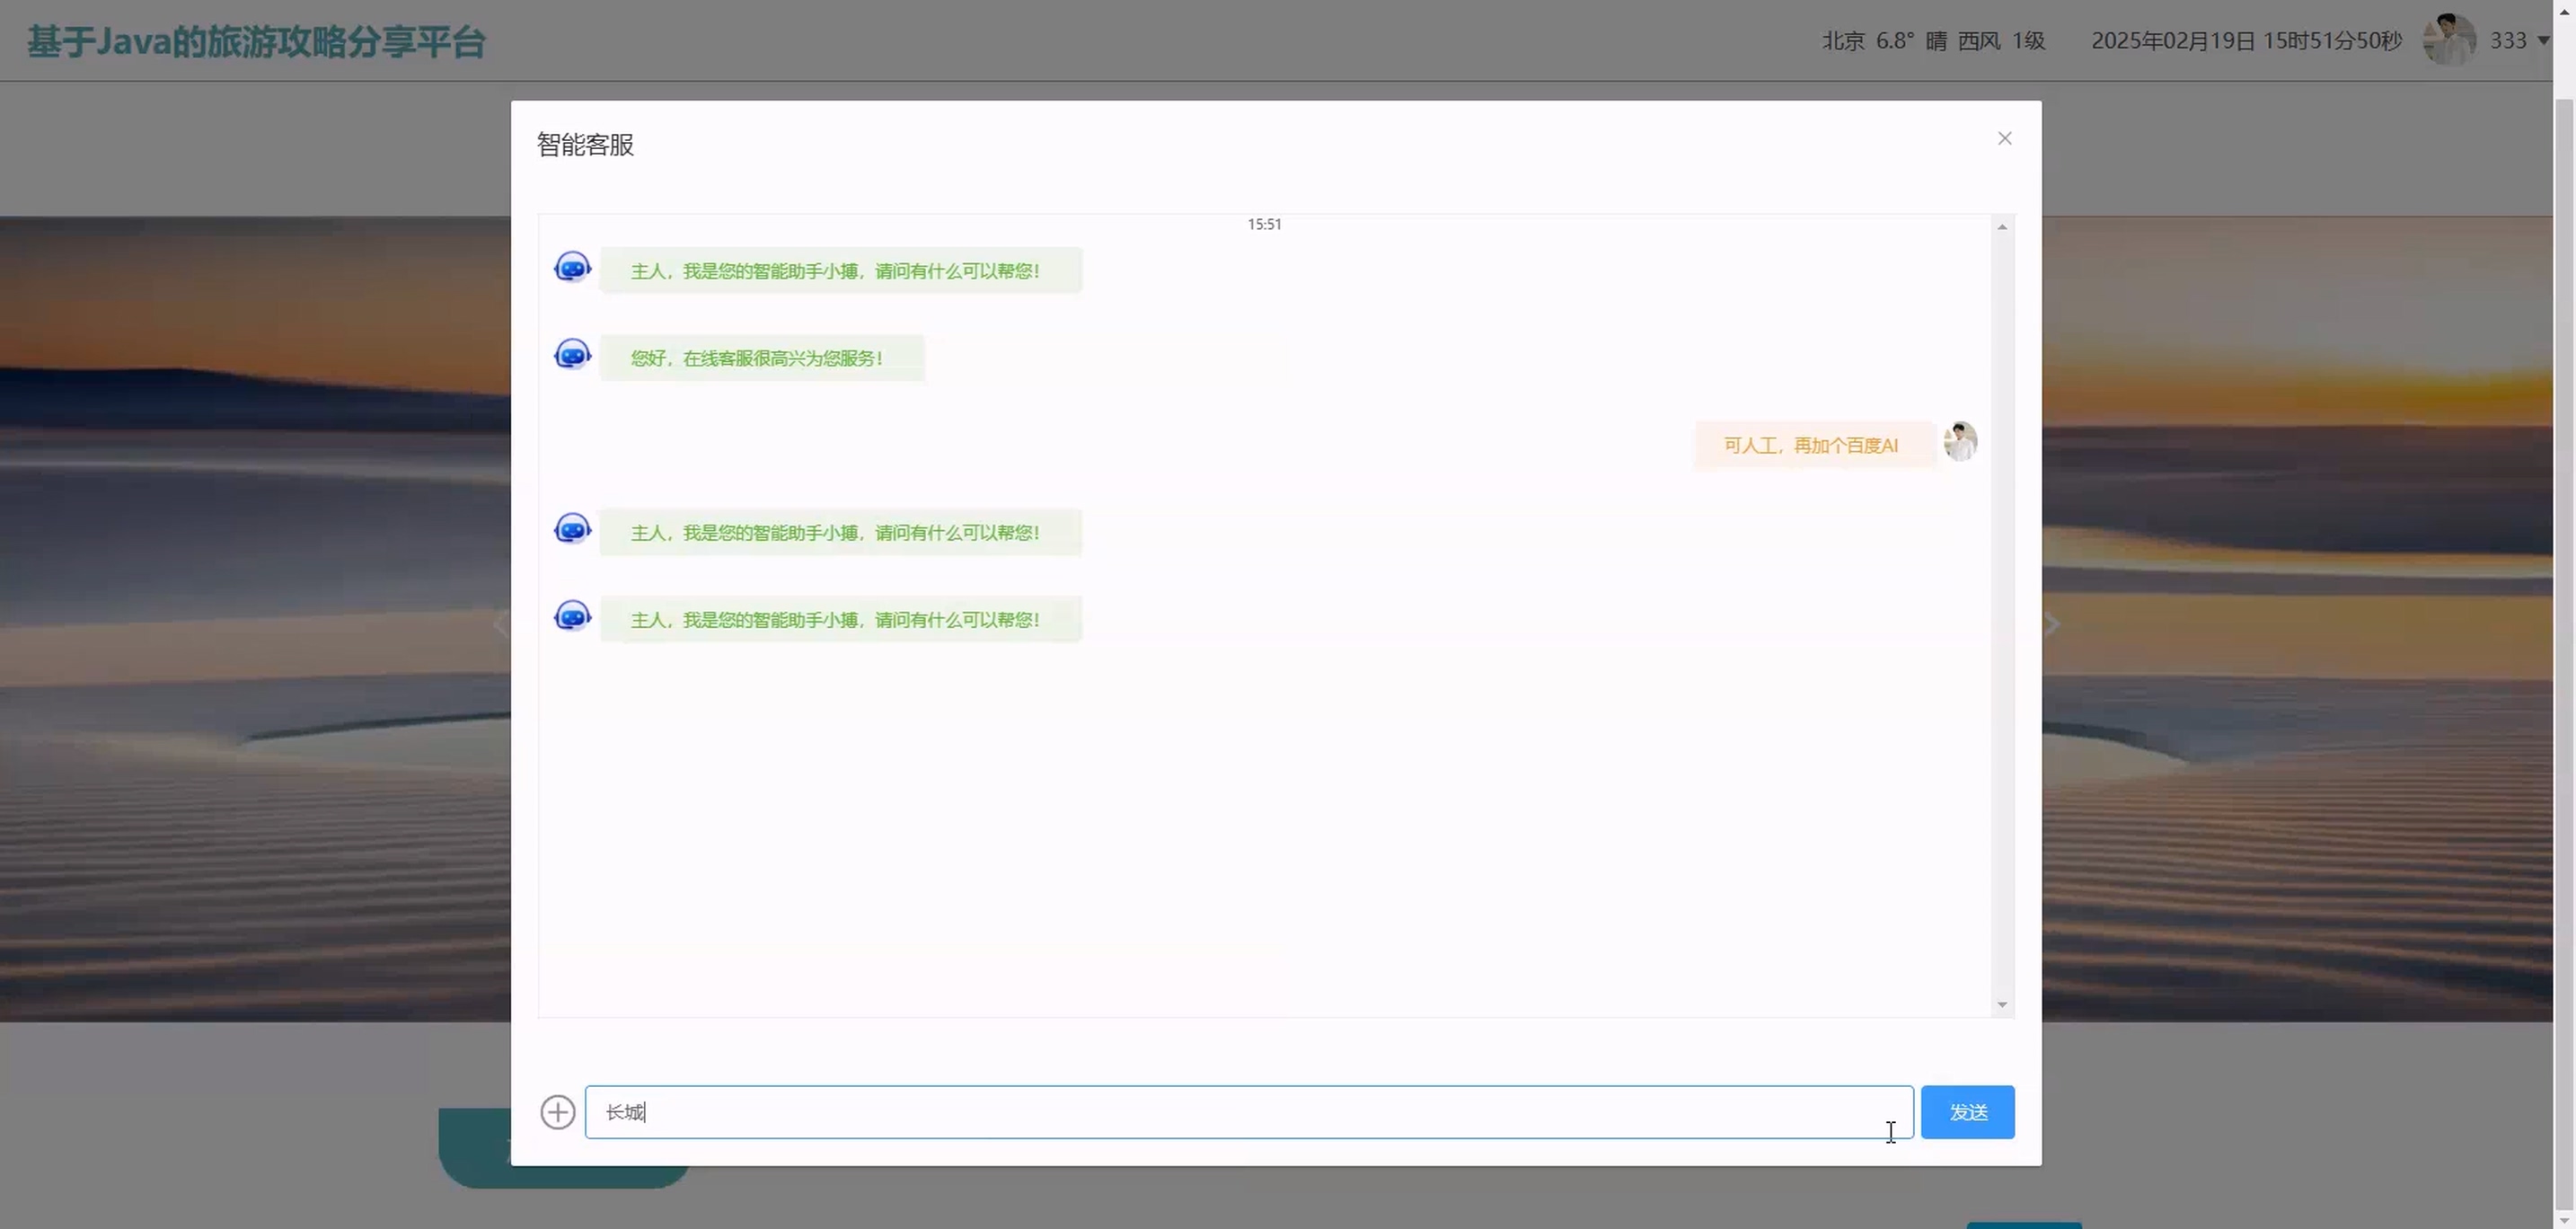Screen dimensions: 2576x1229
Task: Click the carousel previous arrow
Action: [x=501, y=624]
